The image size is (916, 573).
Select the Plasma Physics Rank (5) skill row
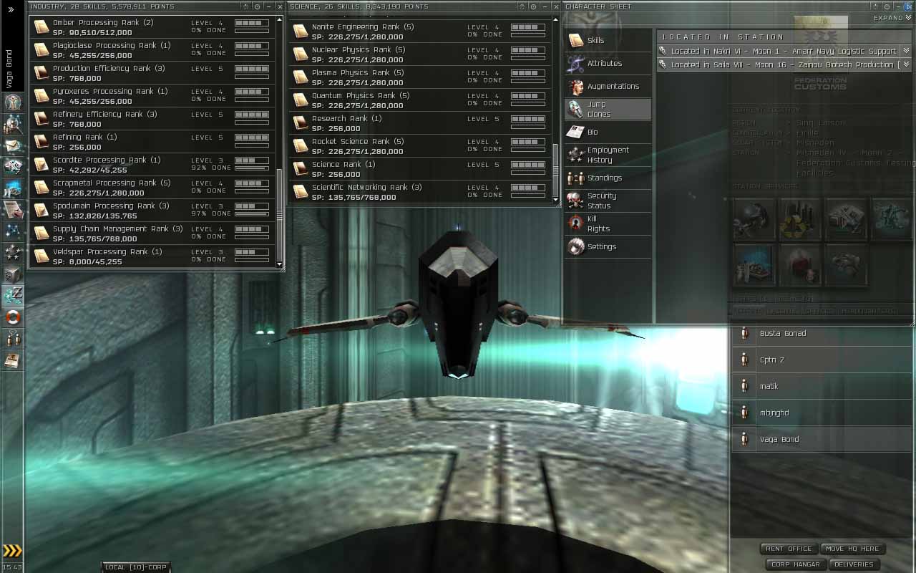point(419,77)
